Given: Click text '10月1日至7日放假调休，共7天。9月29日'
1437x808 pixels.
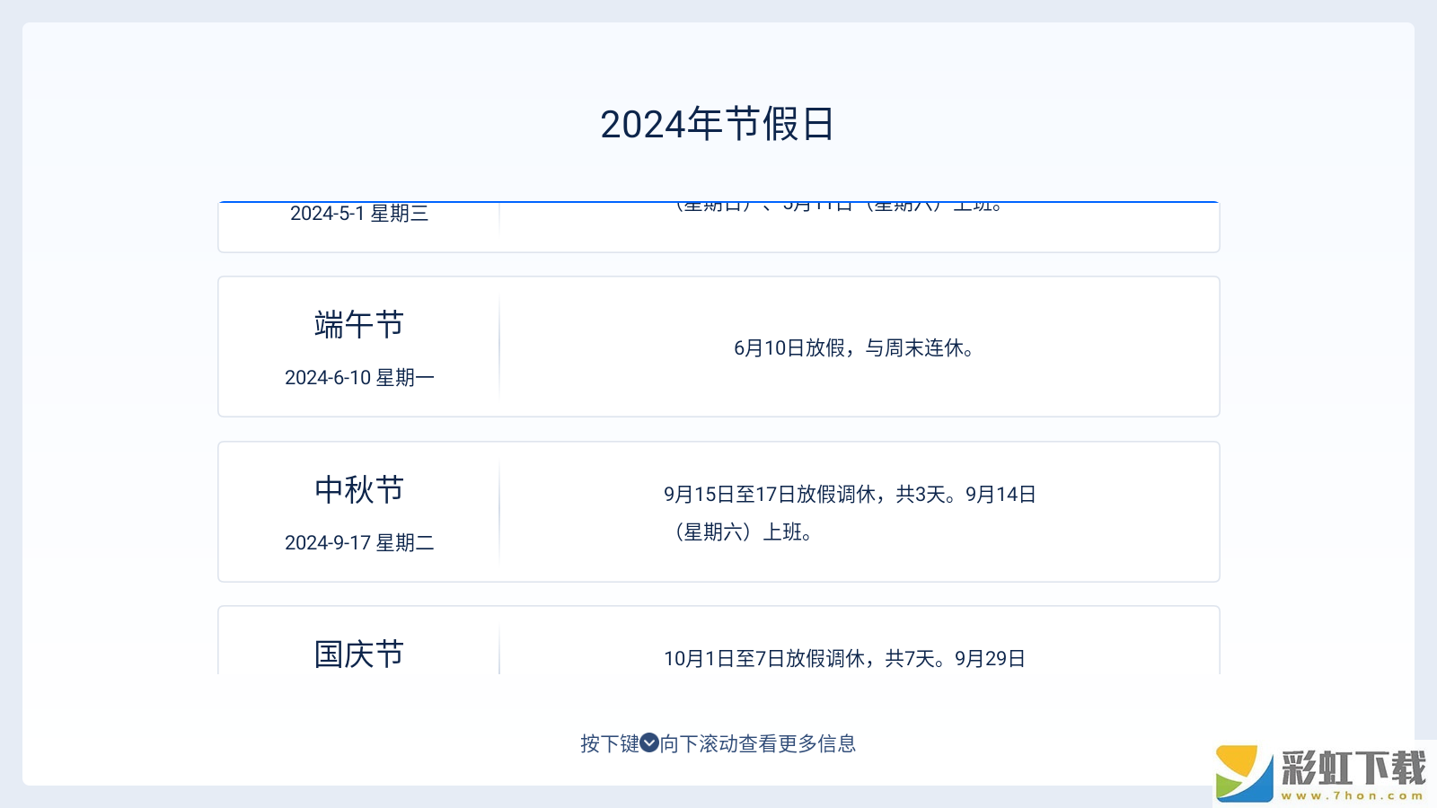Looking at the screenshot, I should 844,659.
